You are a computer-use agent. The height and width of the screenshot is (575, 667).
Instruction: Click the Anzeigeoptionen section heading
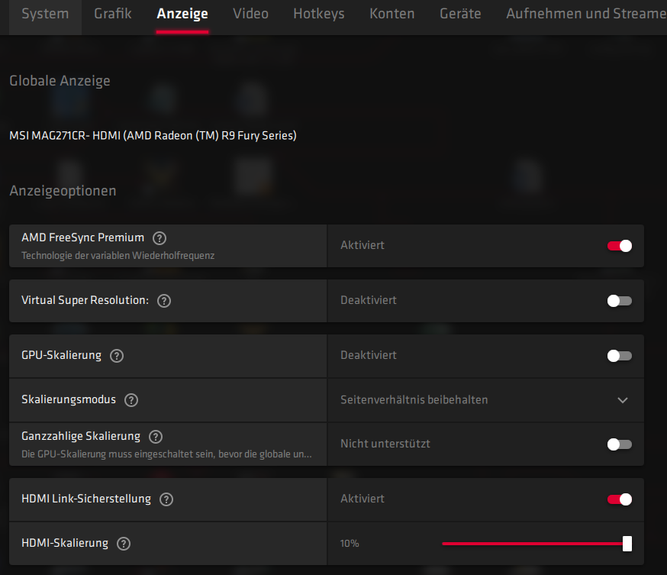(x=63, y=191)
